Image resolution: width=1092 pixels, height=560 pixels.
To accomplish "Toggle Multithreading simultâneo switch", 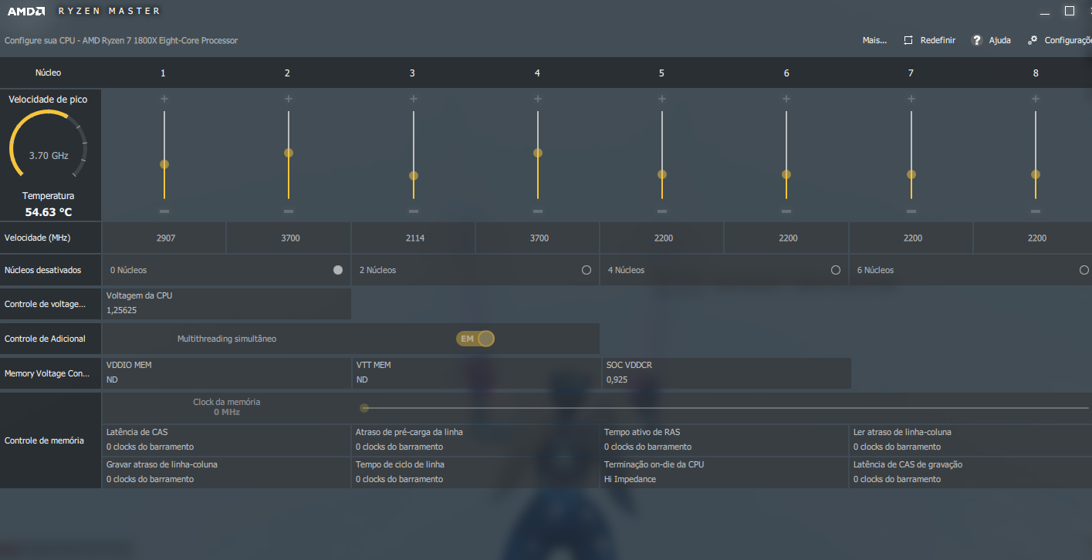I will 475,339.
